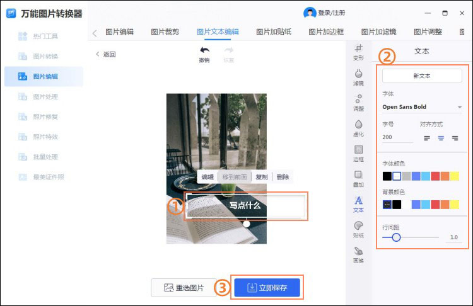
Task: Click the 新文本 new text button
Action: click(x=422, y=76)
